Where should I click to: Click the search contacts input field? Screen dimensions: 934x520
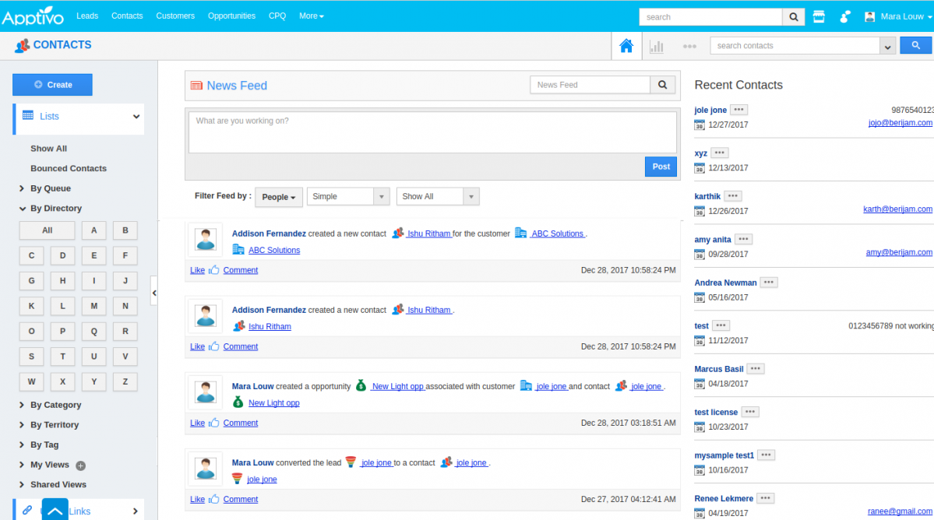tap(795, 46)
